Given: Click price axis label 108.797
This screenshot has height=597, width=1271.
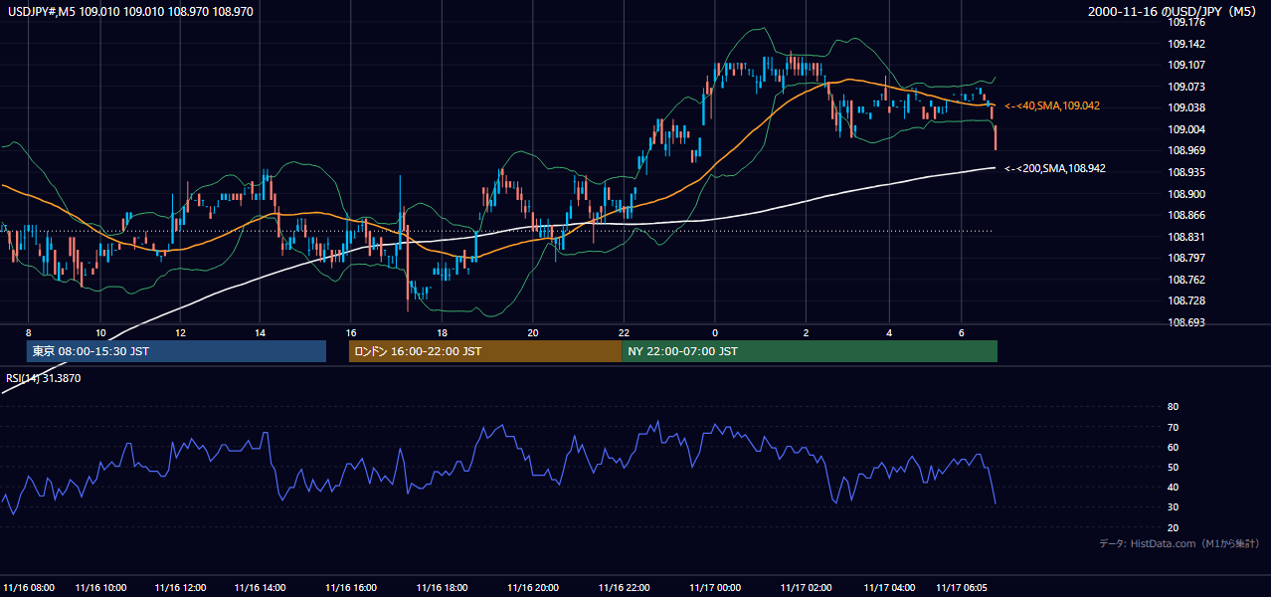Looking at the screenshot, I should 1186,258.
